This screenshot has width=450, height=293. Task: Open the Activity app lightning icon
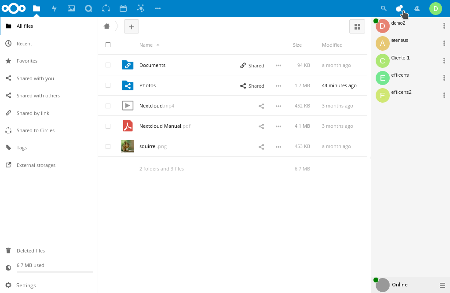point(54,8)
